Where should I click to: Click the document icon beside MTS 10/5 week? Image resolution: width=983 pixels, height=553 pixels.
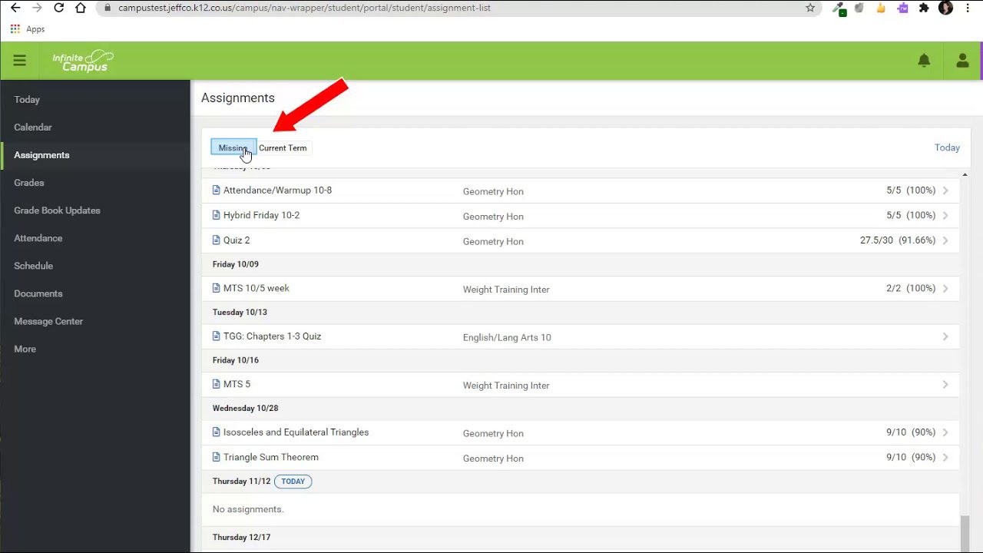pyautogui.click(x=217, y=288)
